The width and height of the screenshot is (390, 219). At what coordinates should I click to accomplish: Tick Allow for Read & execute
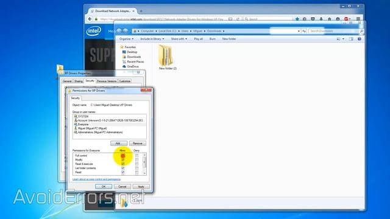tap(123, 164)
